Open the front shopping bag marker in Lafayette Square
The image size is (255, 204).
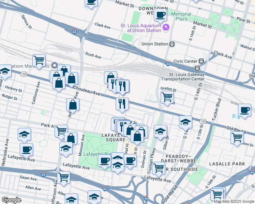pyautogui.click(x=137, y=137)
